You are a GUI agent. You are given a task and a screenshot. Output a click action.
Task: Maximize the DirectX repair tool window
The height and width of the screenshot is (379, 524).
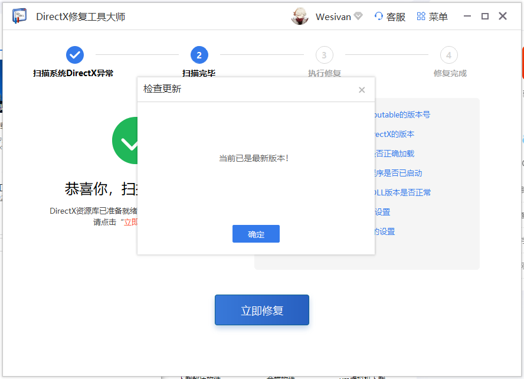tap(485, 16)
